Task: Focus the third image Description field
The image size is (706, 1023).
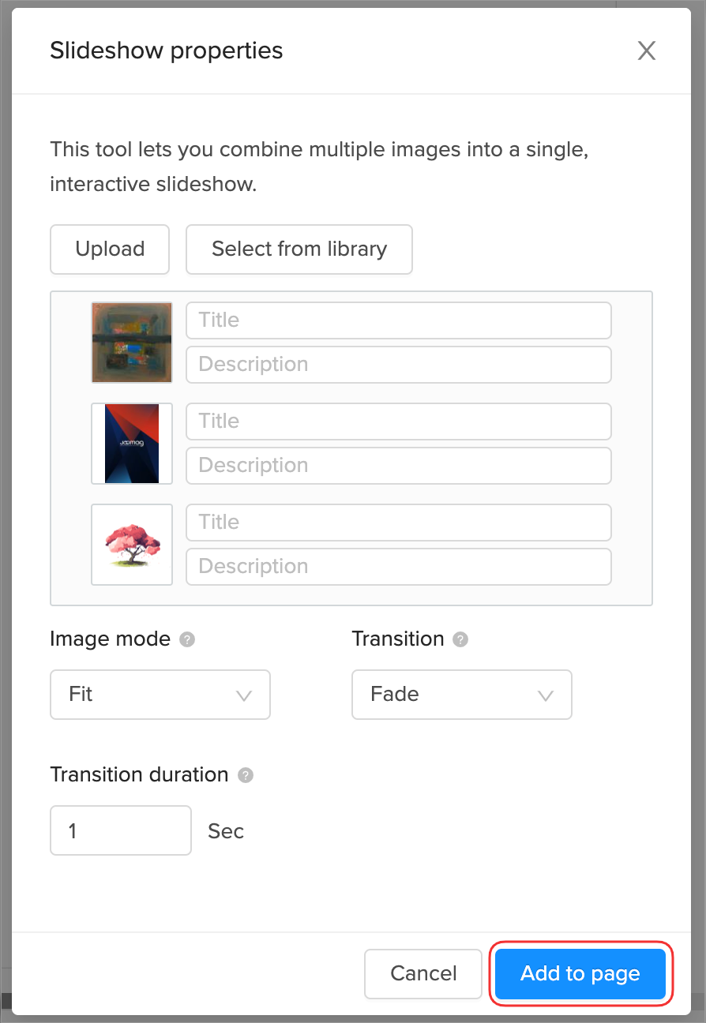Action: point(399,567)
